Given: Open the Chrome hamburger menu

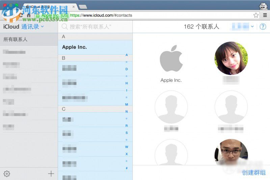Looking at the screenshot, I should click(x=265, y=15).
